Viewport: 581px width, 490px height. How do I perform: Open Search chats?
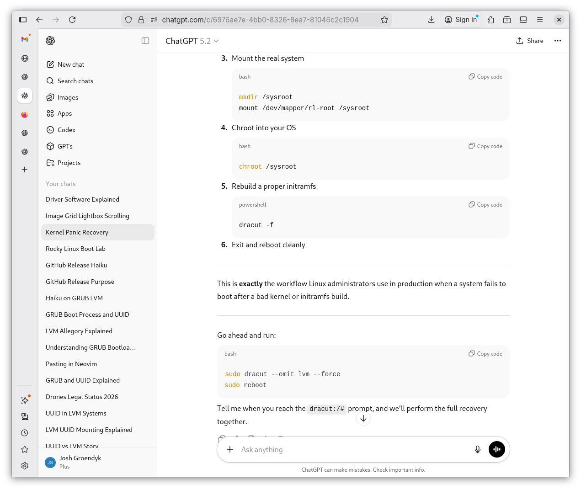tap(75, 81)
